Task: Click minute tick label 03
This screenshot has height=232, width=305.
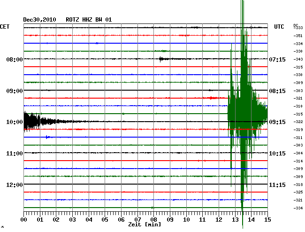Action: point(72,220)
